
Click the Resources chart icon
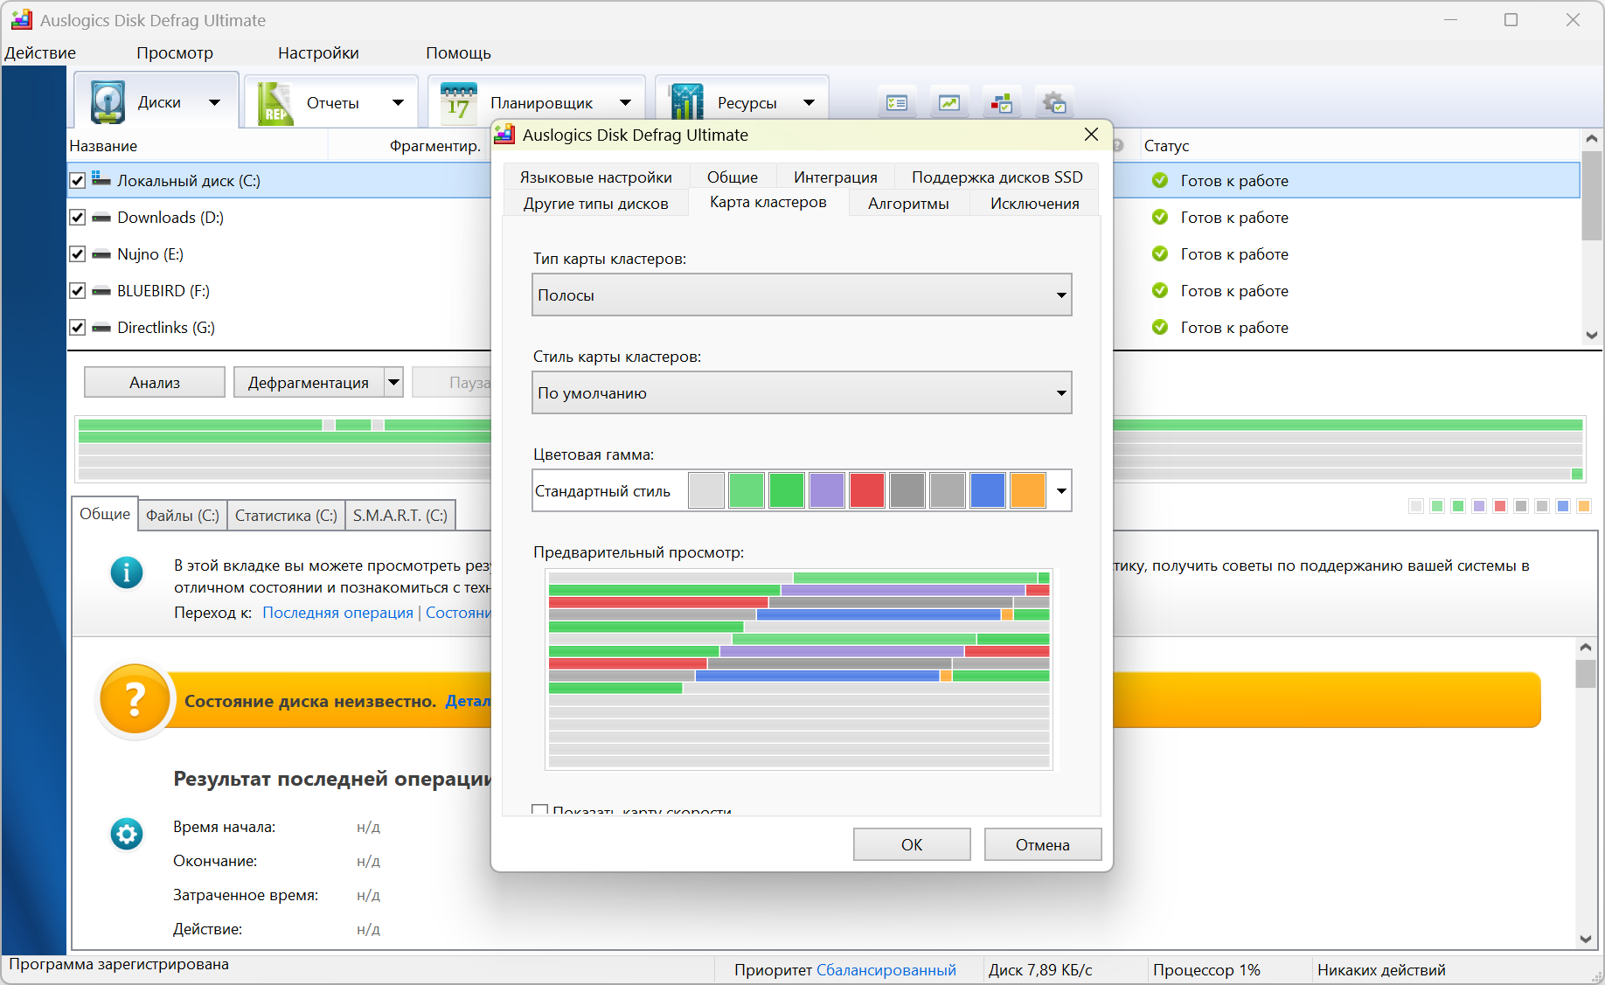click(x=686, y=102)
